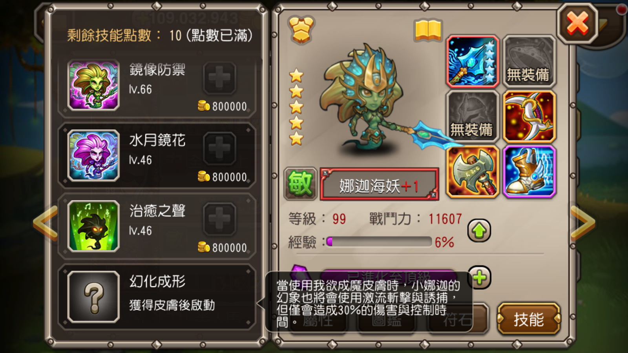Tap the experience progress bar
The height and width of the screenshot is (353, 628).
[379, 242]
